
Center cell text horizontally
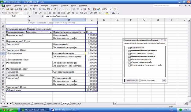point(54,13)
